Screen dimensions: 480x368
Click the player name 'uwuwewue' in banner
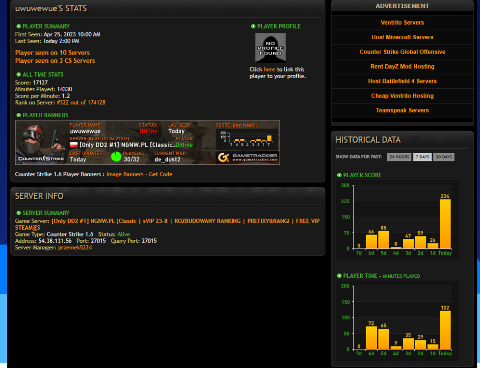point(85,131)
